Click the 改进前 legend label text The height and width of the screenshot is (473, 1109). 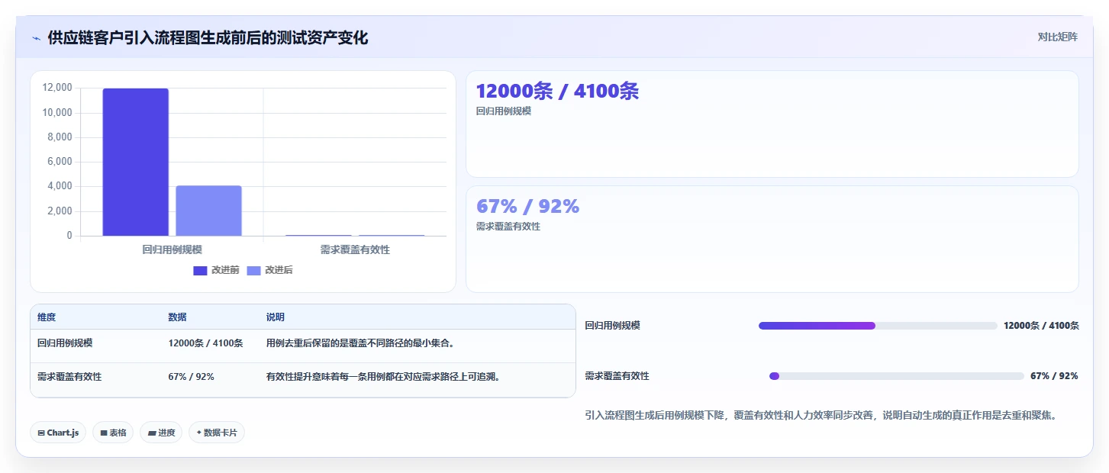tap(225, 271)
